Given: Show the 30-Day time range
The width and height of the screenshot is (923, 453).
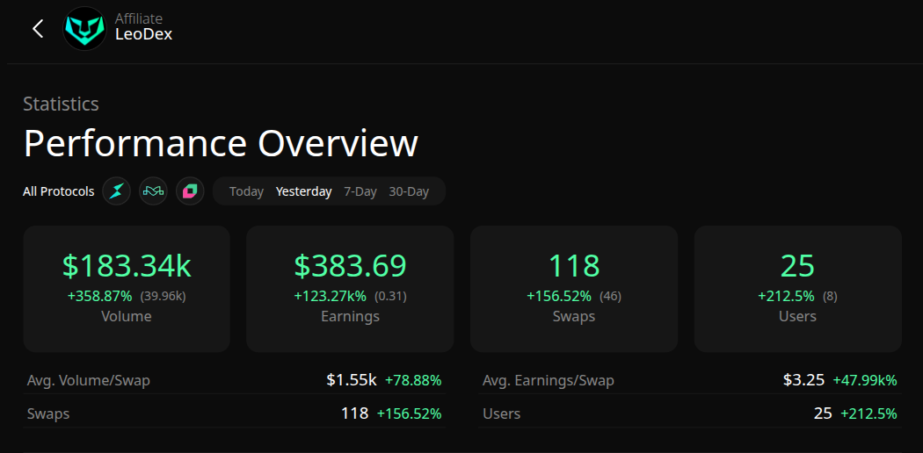Looking at the screenshot, I should [x=409, y=191].
